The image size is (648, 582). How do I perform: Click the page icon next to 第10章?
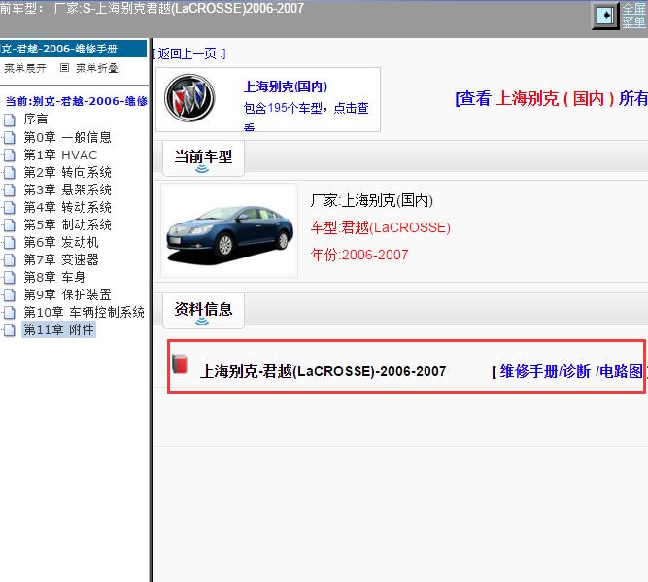click(x=9, y=313)
